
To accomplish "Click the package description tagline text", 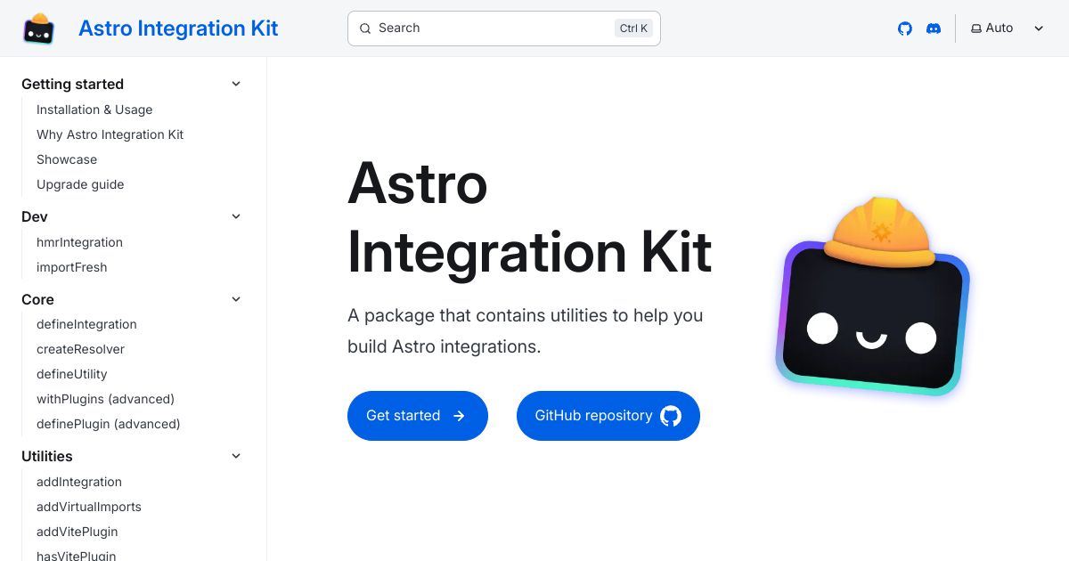I will point(526,330).
